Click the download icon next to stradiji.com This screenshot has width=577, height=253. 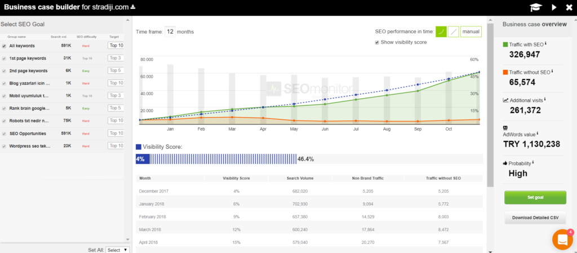point(133,7)
